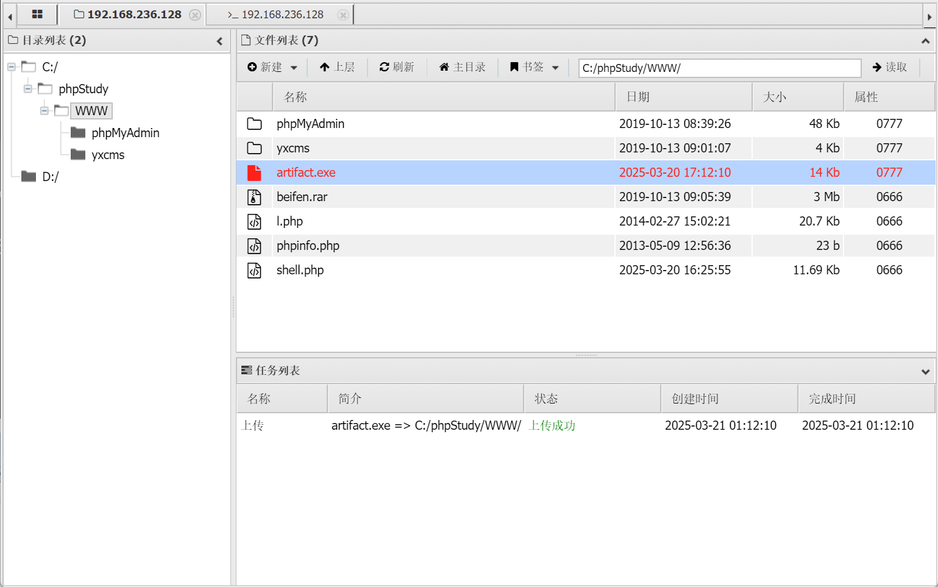Click the path input field
The width and height of the screenshot is (938, 587).
click(x=719, y=68)
